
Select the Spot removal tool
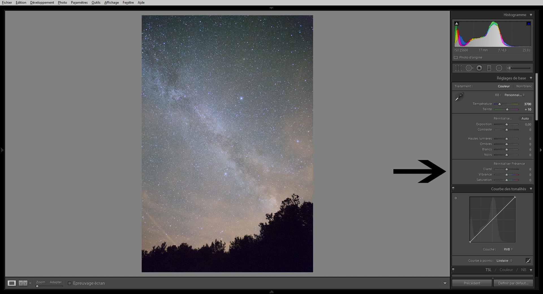pyautogui.click(x=469, y=68)
